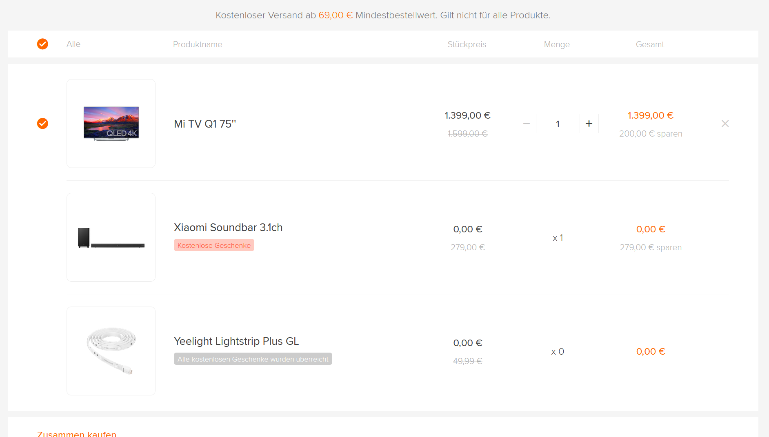This screenshot has height=437, width=769.
Task: Decrease Mi TV quantity with minus button
Action: pos(527,124)
